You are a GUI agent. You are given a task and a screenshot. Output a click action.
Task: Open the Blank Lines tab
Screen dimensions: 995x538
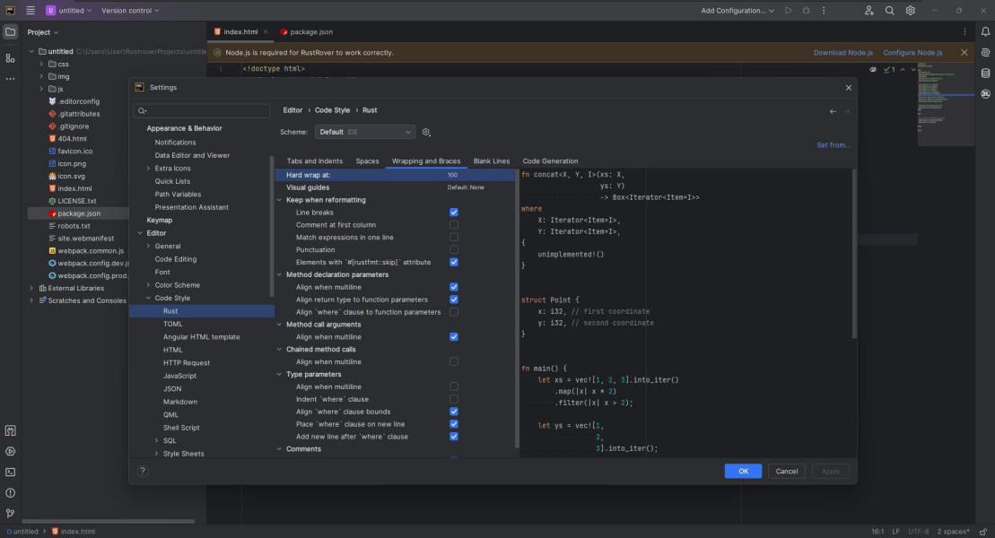pyautogui.click(x=491, y=161)
